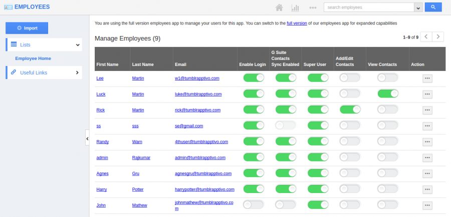Open action menu for Rick Martin
The width and height of the screenshot is (451, 217).
(x=427, y=110)
